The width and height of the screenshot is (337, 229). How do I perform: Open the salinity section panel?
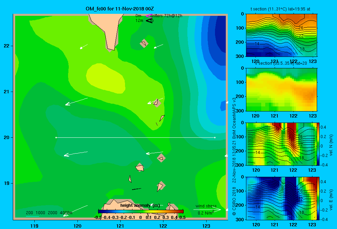point(281,90)
